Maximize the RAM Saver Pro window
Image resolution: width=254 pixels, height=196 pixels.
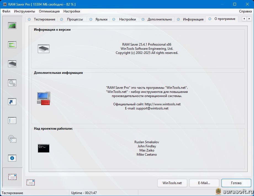(235, 4)
